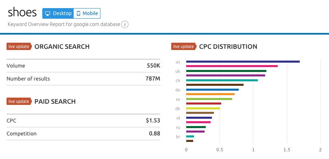Click the desktop monitor icon
The image size is (329, 159).
pos(48,14)
